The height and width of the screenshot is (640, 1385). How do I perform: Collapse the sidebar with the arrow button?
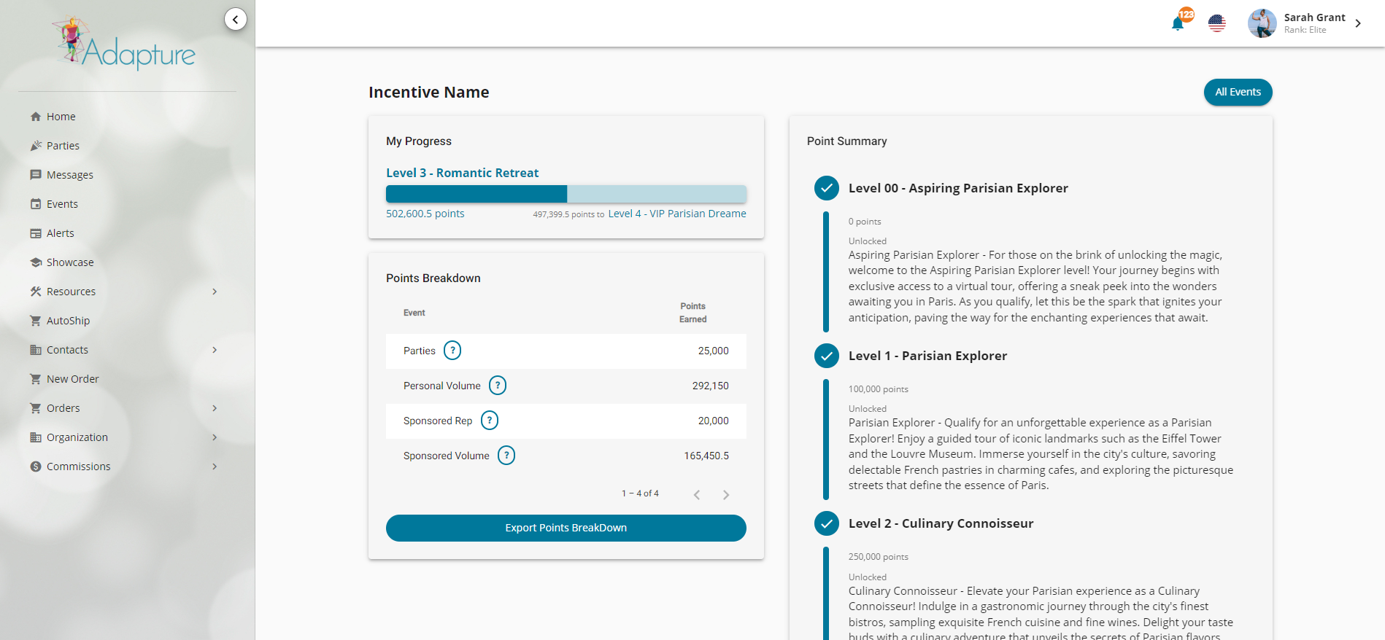[235, 19]
